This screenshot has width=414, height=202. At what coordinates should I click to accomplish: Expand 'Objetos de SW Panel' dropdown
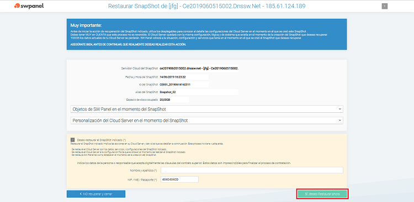coord(207,109)
